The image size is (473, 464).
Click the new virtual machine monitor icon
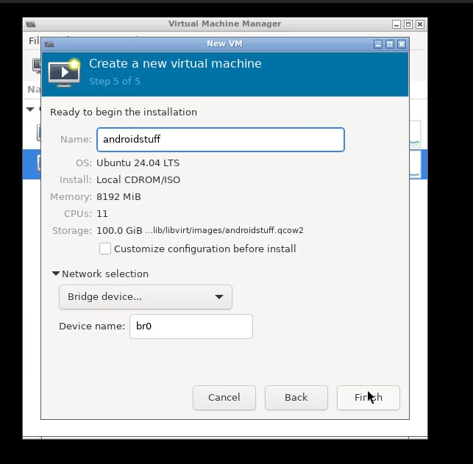(x=65, y=73)
